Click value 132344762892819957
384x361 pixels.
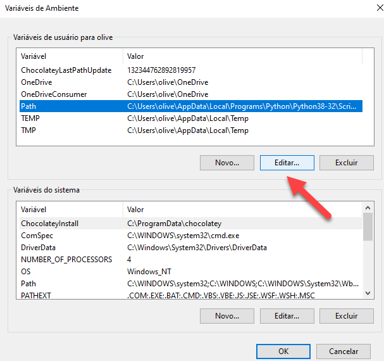tap(161, 70)
